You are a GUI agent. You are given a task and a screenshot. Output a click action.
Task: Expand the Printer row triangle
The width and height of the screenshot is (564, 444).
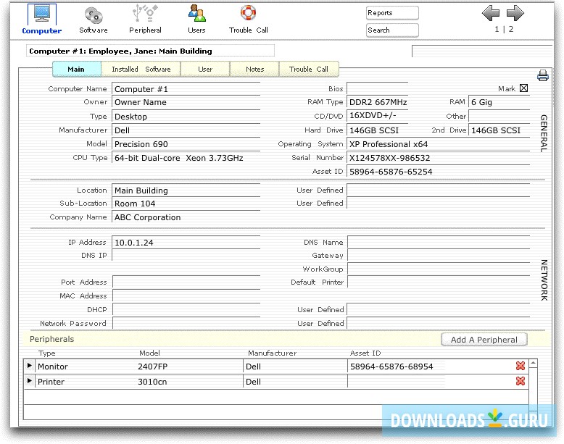click(30, 381)
